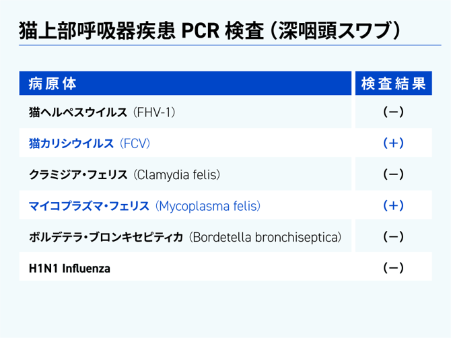The height and width of the screenshot is (338, 451).
Task: Click the positive result for 猫カリシウイルス
Action: [393, 143]
